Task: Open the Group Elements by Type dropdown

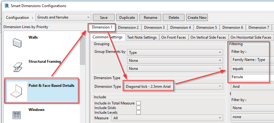Action: 175,53
